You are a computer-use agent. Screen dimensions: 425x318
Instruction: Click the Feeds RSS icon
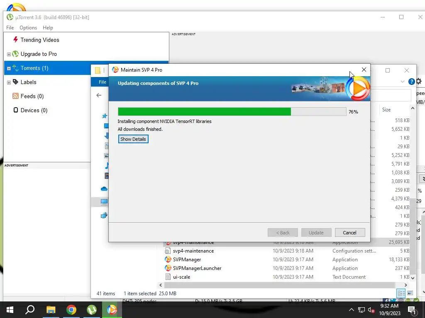click(x=15, y=96)
